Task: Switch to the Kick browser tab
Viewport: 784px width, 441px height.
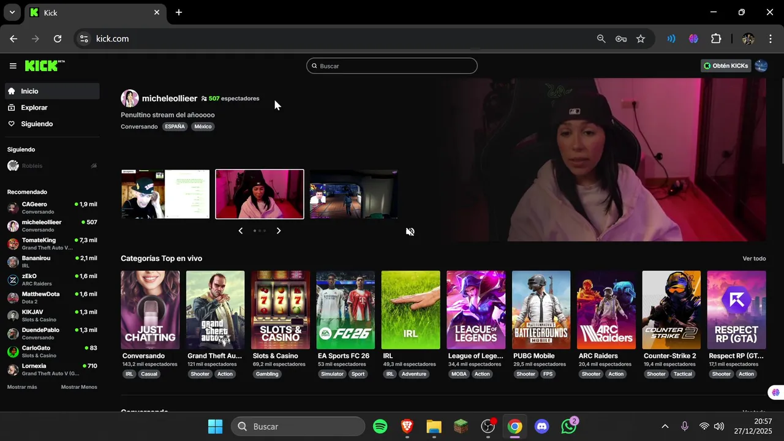Action: (95, 12)
